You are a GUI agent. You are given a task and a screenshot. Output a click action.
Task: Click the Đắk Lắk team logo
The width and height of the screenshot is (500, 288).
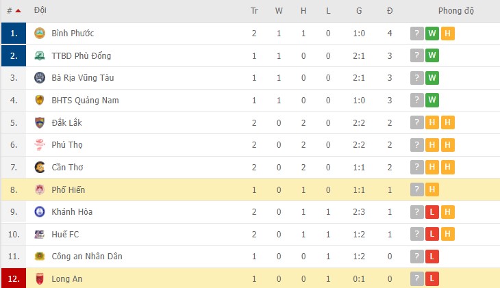[x=39, y=122]
